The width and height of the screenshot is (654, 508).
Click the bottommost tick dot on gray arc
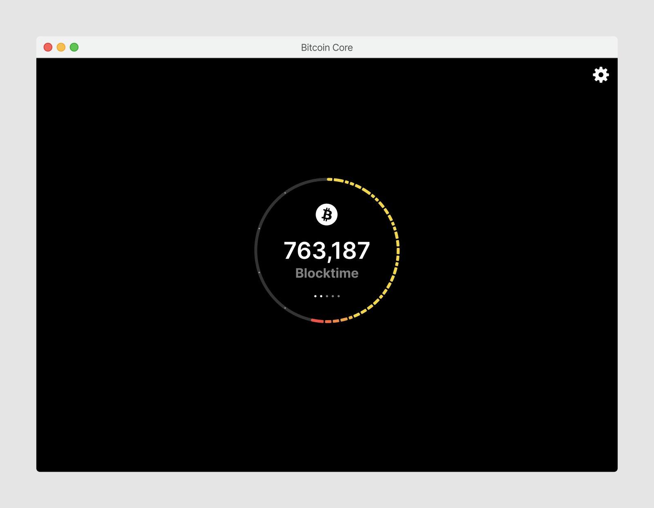coord(285,308)
